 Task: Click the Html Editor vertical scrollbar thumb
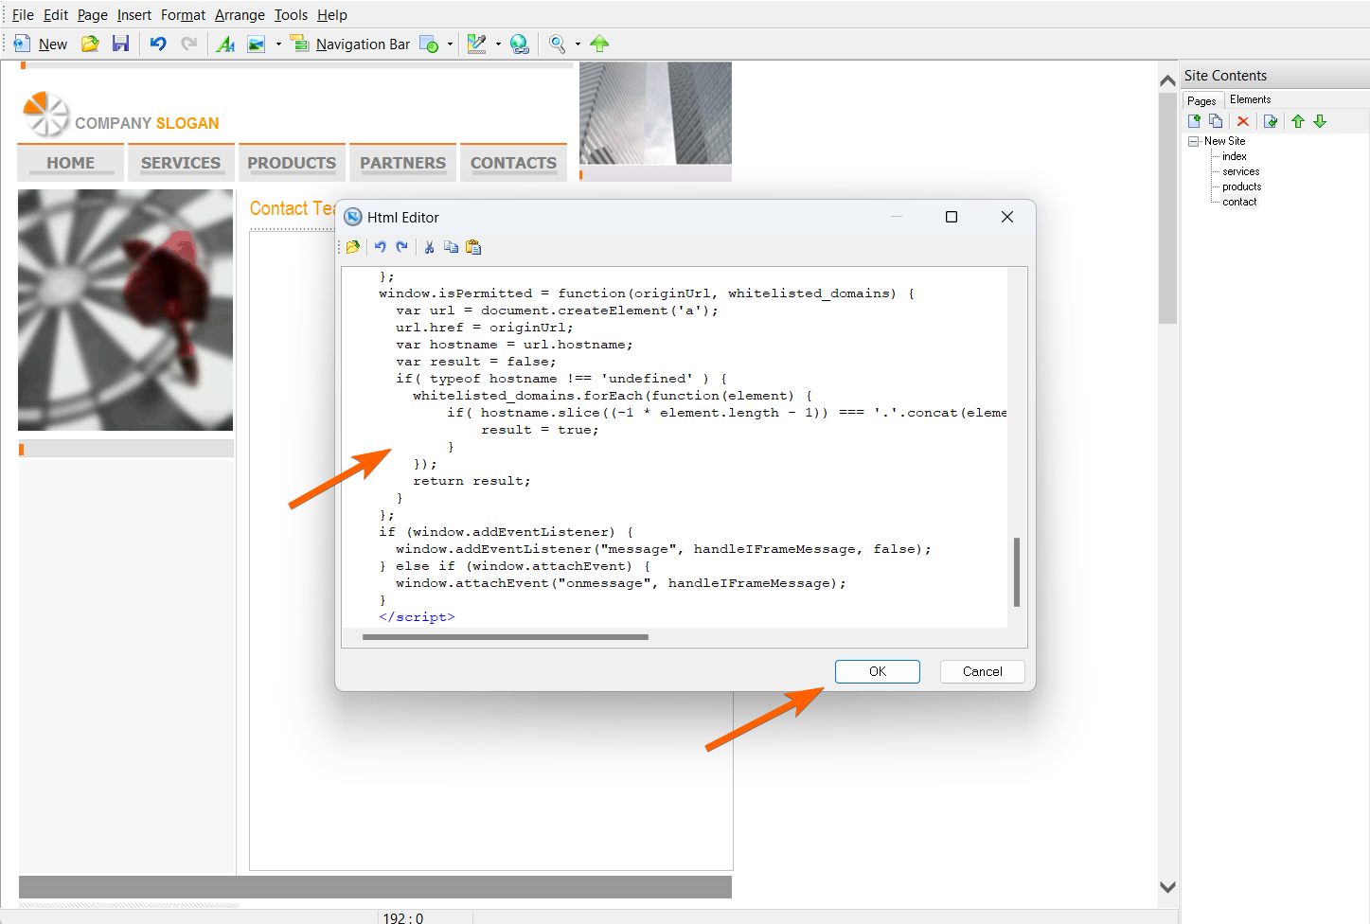click(1017, 572)
